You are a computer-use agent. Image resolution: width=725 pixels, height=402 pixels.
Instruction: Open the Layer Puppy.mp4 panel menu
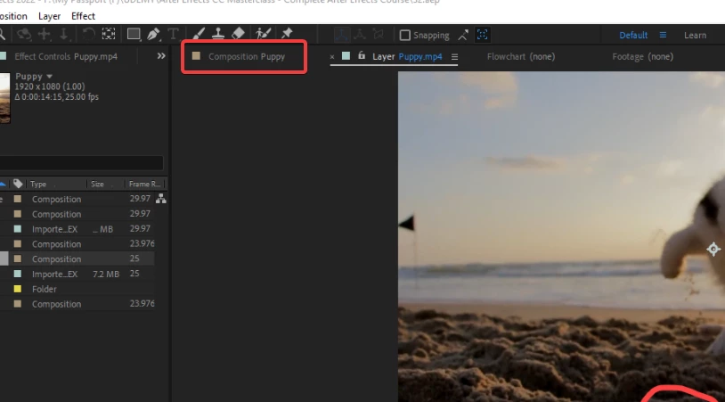pos(454,56)
